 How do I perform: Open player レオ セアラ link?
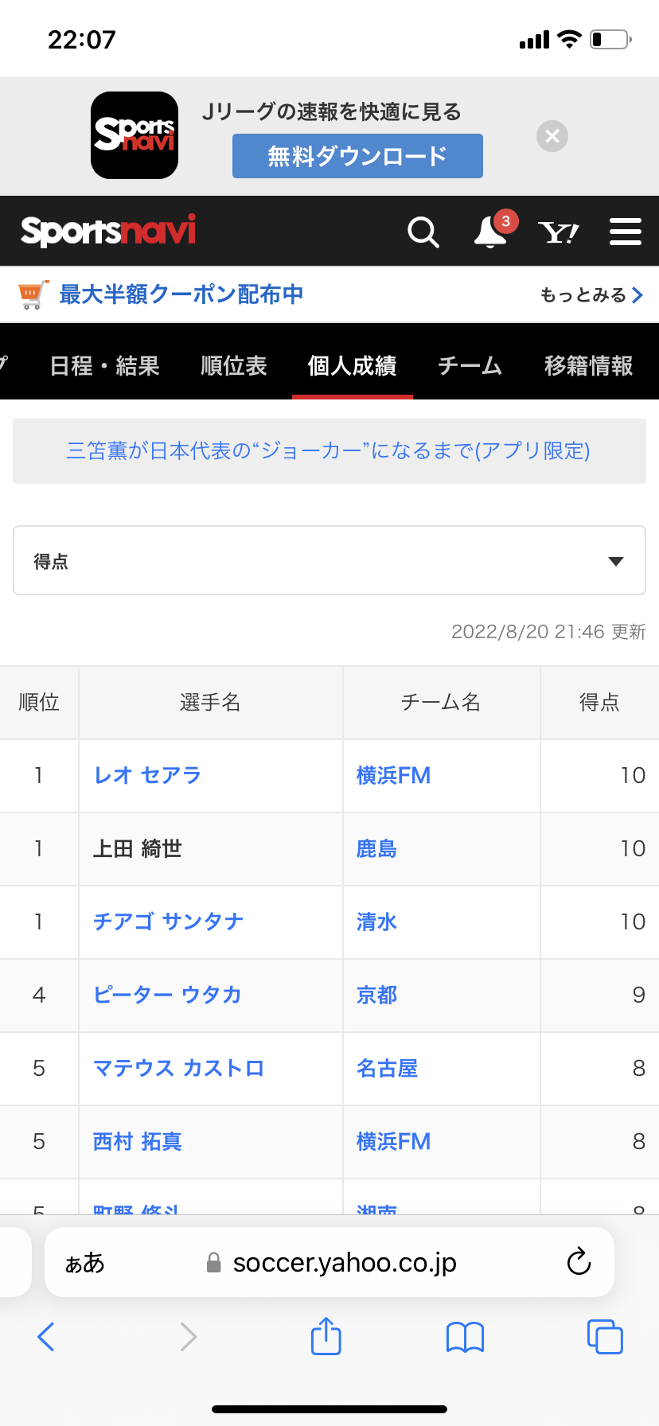(x=147, y=776)
